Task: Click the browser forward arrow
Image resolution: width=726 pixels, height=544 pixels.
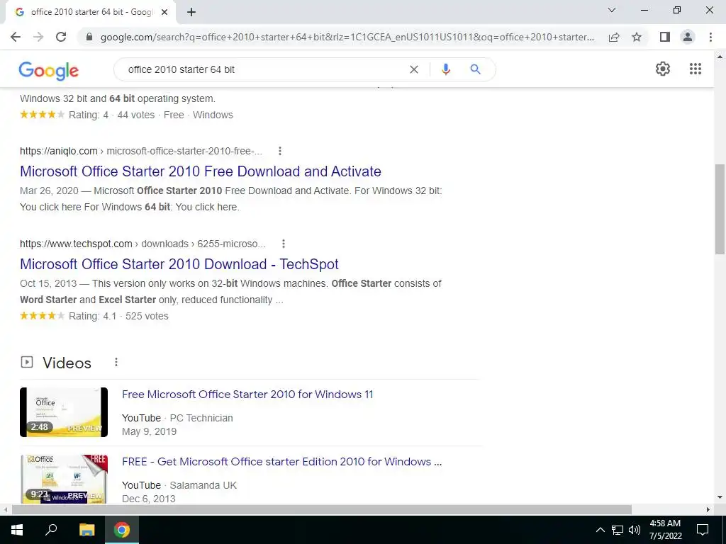Action: tap(38, 37)
